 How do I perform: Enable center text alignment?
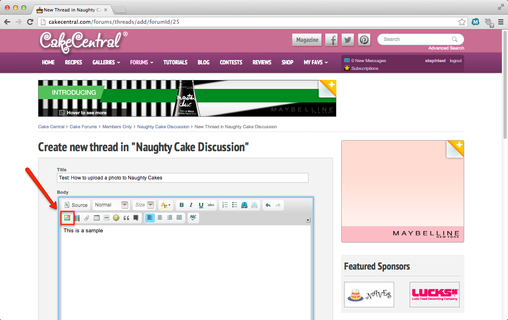160,218
